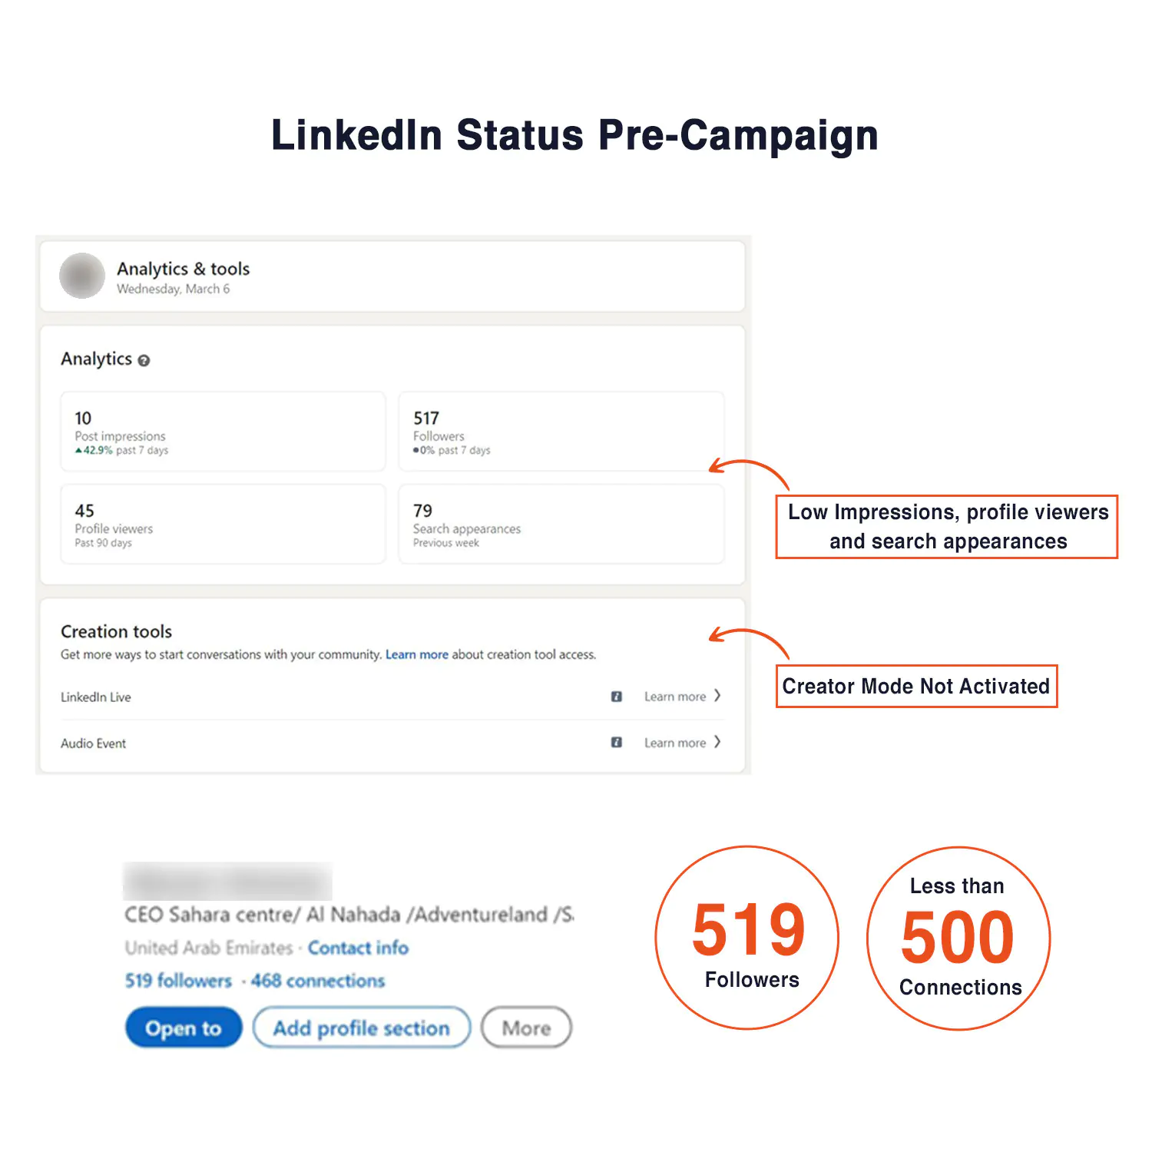1152x1152 pixels.
Task: Open the Contact info link
Action: [359, 948]
